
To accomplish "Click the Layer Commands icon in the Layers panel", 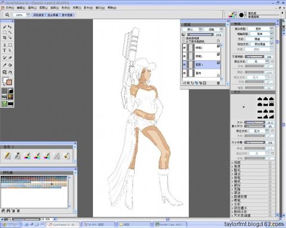I will [184, 83].
